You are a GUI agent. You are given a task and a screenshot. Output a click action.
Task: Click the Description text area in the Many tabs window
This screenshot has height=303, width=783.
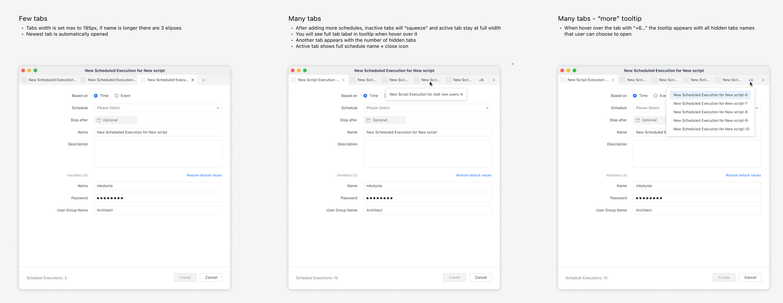click(428, 154)
